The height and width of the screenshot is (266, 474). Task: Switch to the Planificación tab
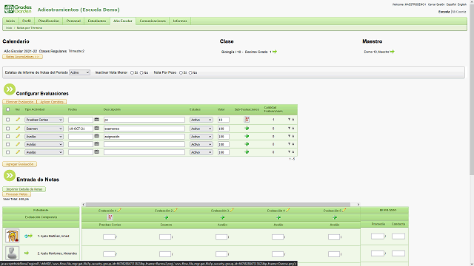pyautogui.click(x=49, y=21)
